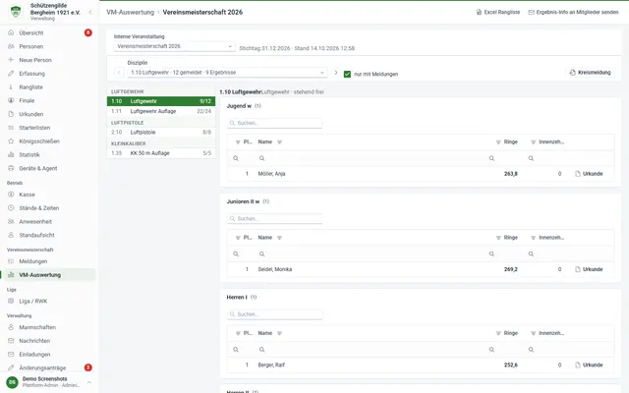The width and height of the screenshot is (629, 393).
Task: Click the Statistik bar chart icon
Action: coord(11,154)
